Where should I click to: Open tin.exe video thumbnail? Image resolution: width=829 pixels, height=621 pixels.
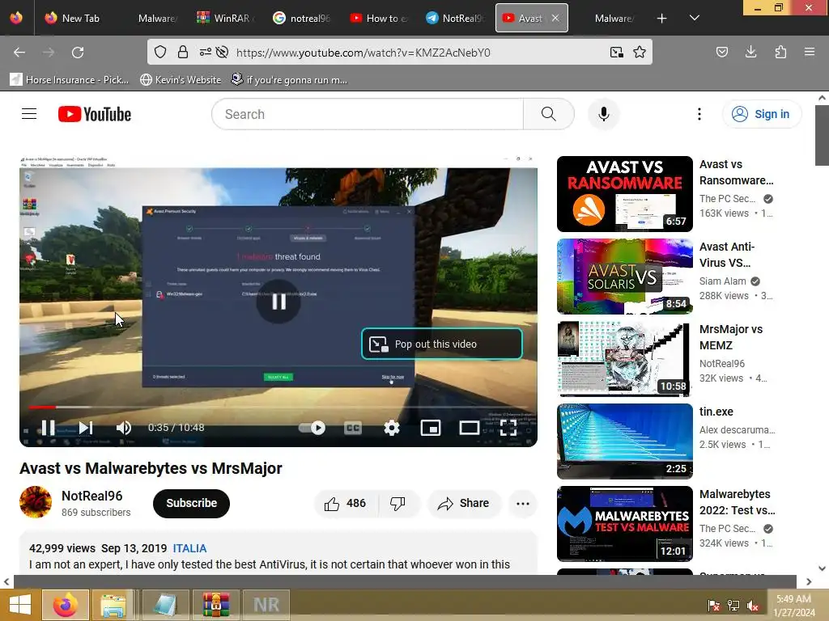pyautogui.click(x=625, y=441)
